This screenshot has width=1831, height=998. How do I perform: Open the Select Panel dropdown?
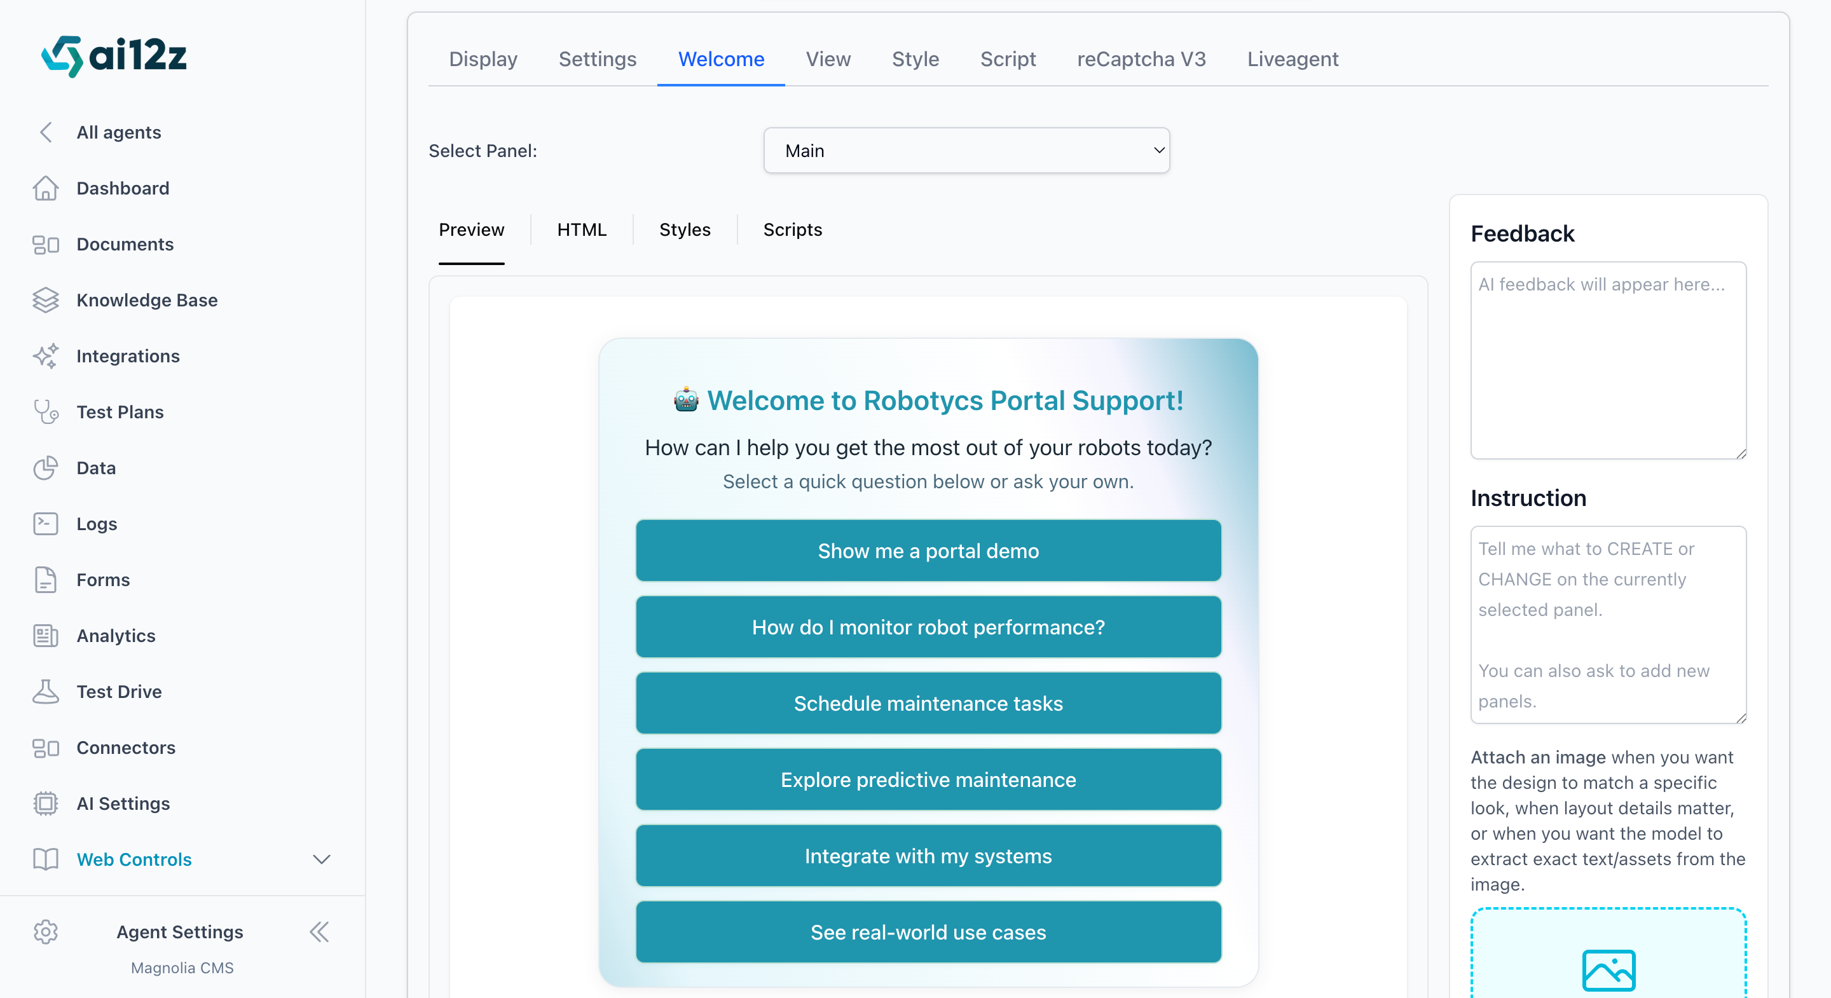pyautogui.click(x=966, y=151)
